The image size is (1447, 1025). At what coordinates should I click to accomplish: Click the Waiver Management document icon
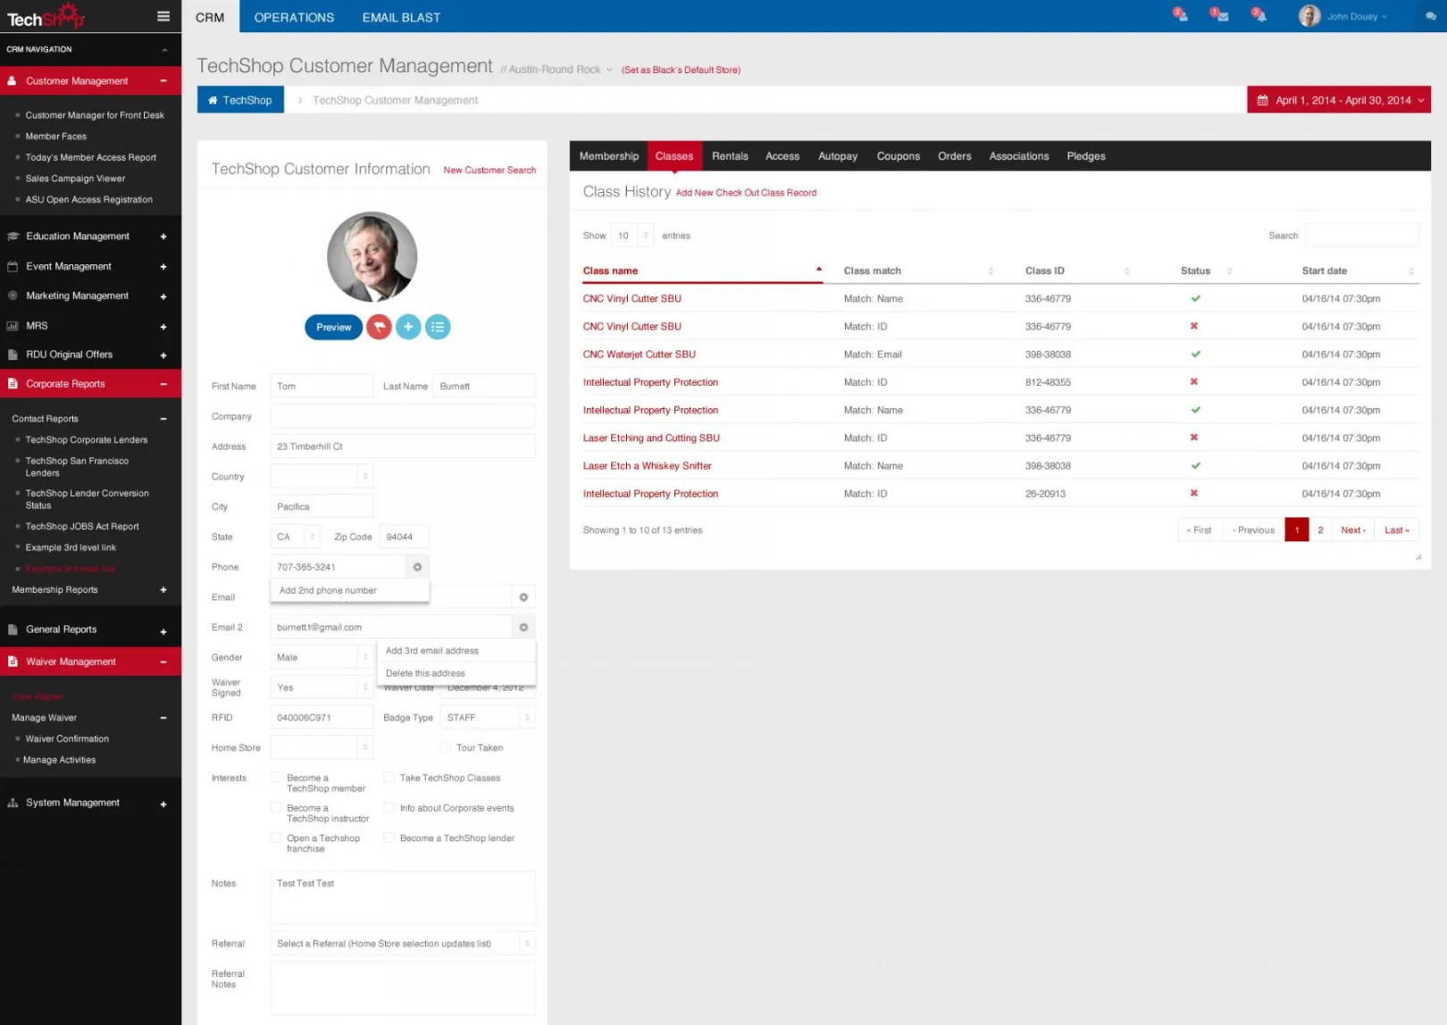[x=13, y=662]
